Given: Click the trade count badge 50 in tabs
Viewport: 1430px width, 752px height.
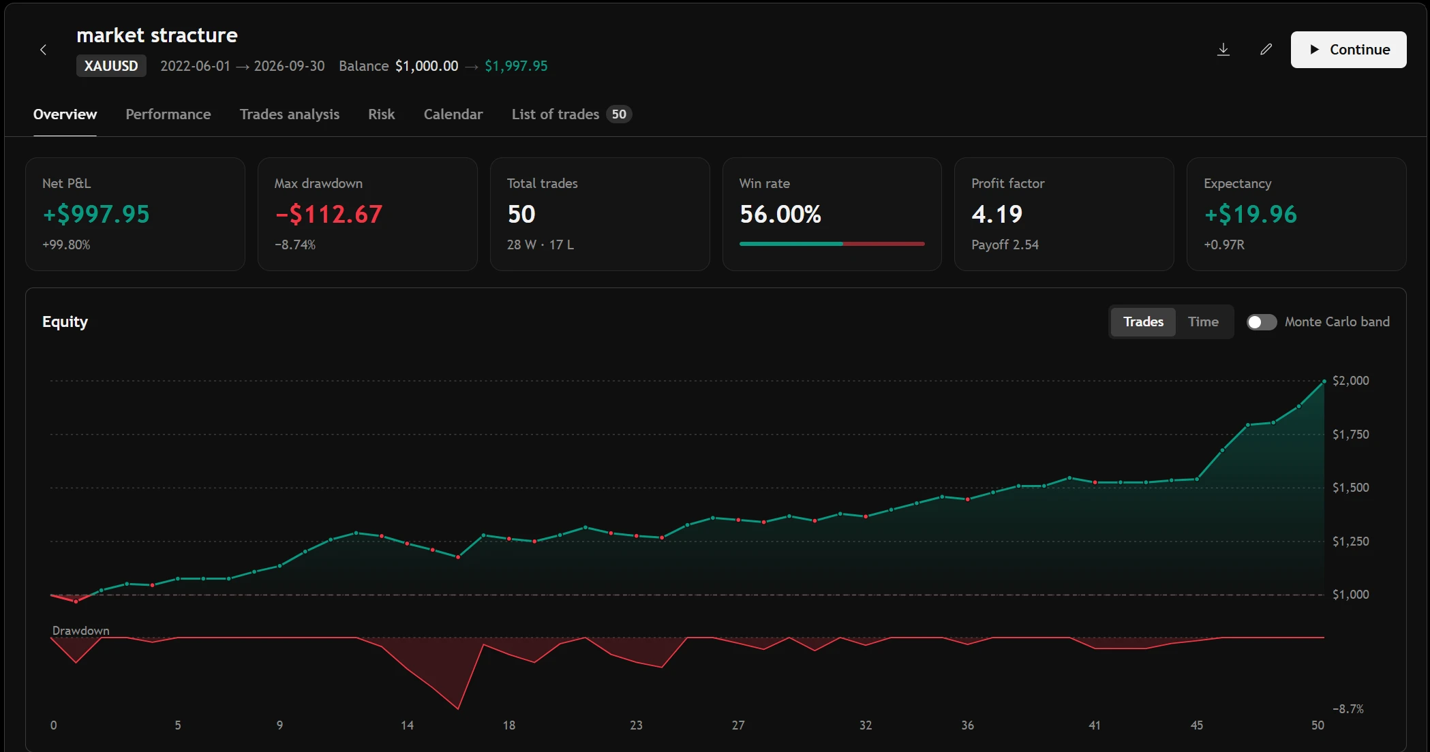Looking at the screenshot, I should coord(619,114).
